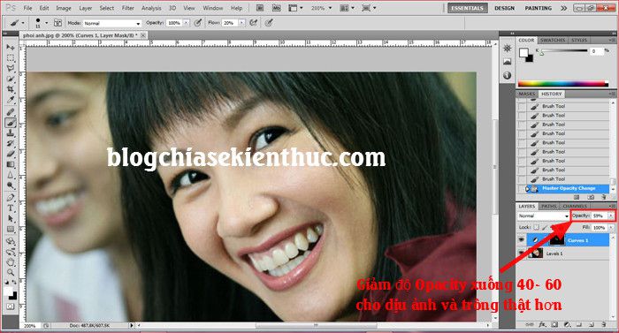Select the Blur tool
Screen dimensions: 619x333
(11, 176)
